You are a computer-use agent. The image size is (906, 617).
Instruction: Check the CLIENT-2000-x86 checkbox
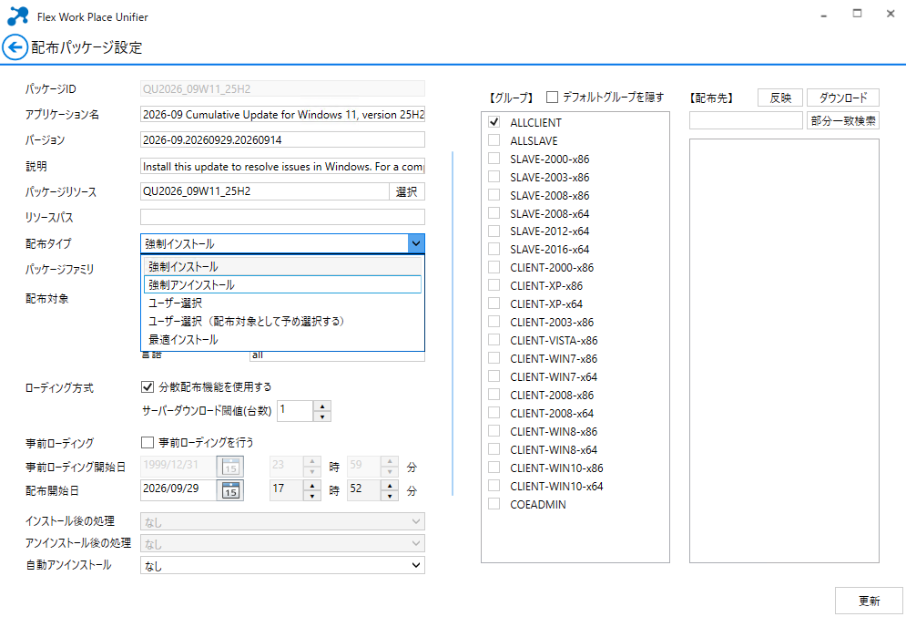tap(494, 267)
